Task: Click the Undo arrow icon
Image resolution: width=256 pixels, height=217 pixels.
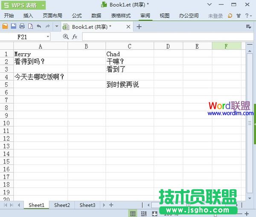Action: point(39,26)
